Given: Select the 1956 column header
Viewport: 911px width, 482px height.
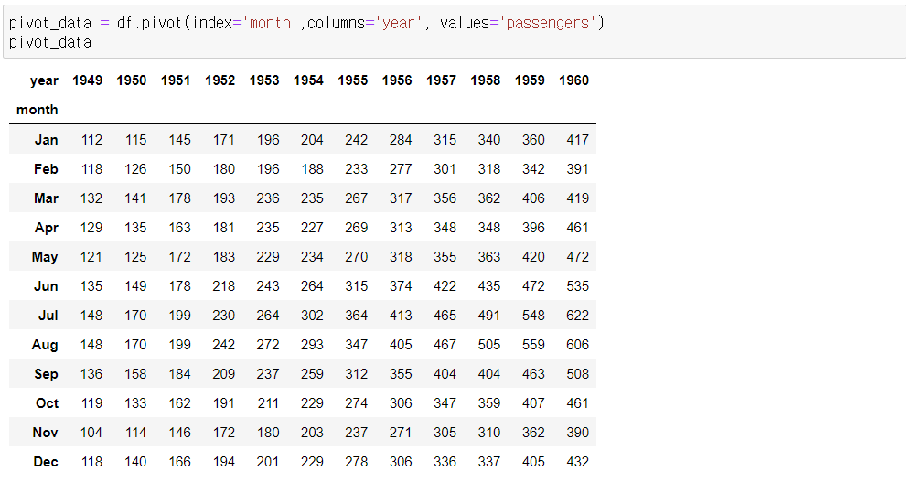Looking at the screenshot, I should click(x=397, y=80).
